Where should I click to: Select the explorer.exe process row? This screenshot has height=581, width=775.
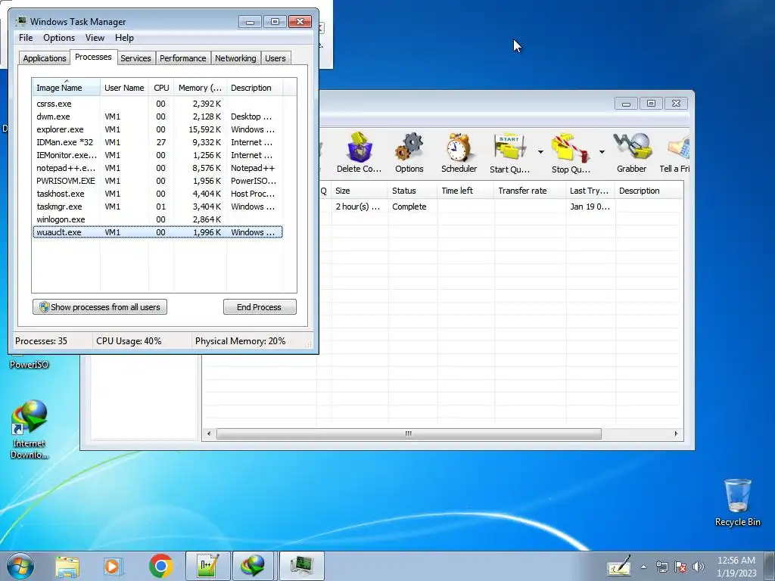coord(157,129)
